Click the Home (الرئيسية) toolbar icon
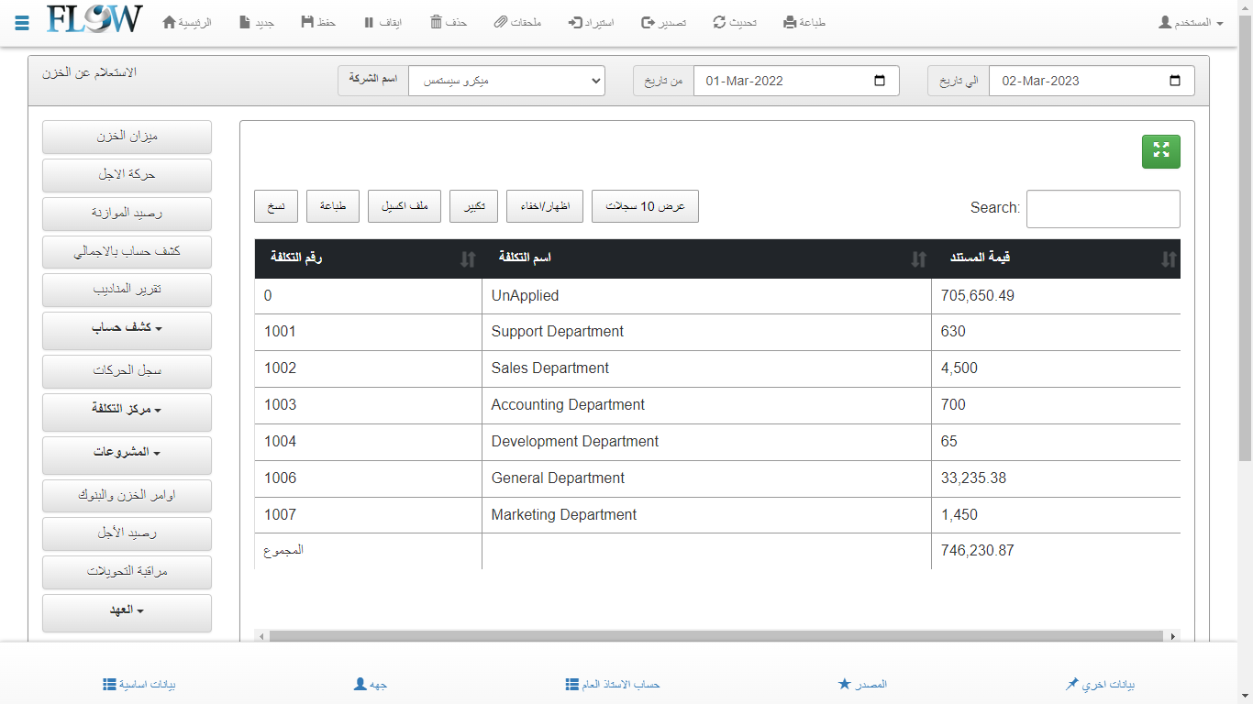Image resolution: width=1253 pixels, height=704 pixels. (x=169, y=22)
